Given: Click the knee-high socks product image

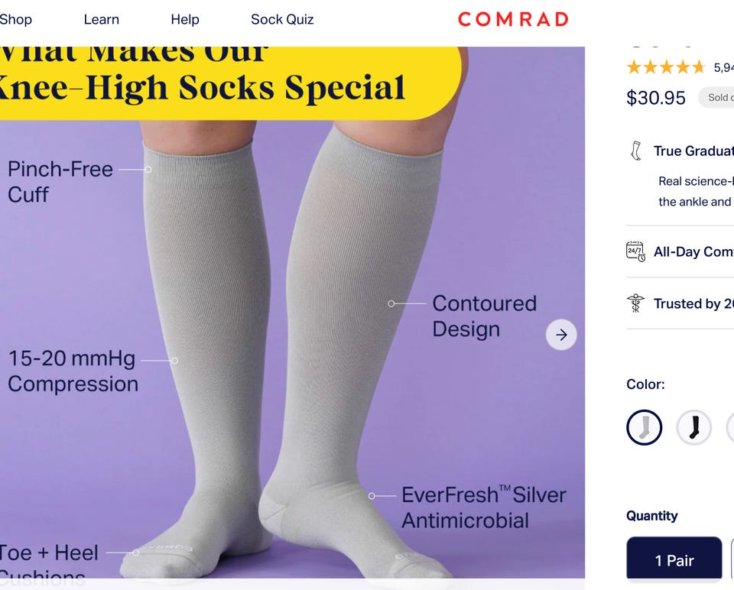Looking at the screenshot, I should point(292,313).
